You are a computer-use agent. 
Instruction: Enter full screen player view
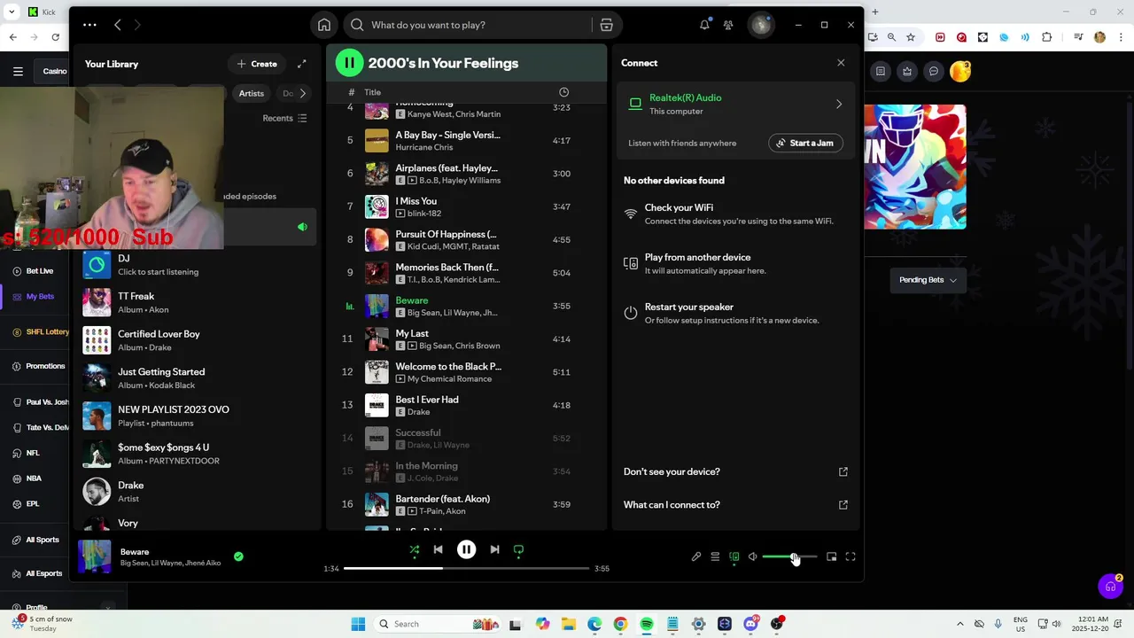point(850,556)
